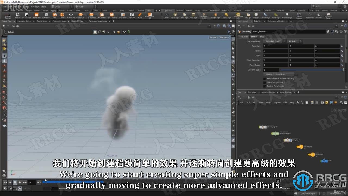The image size is (348, 196).
Task: Open the Windows menu
Action: coord(35,7)
